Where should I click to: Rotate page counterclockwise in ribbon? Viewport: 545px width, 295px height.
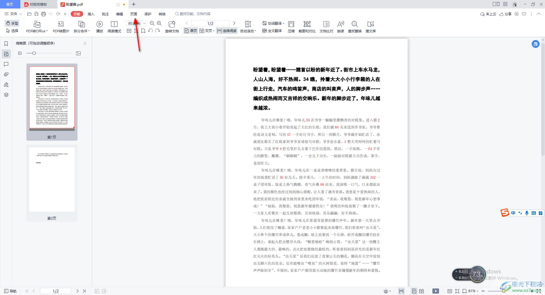[x=150, y=31]
